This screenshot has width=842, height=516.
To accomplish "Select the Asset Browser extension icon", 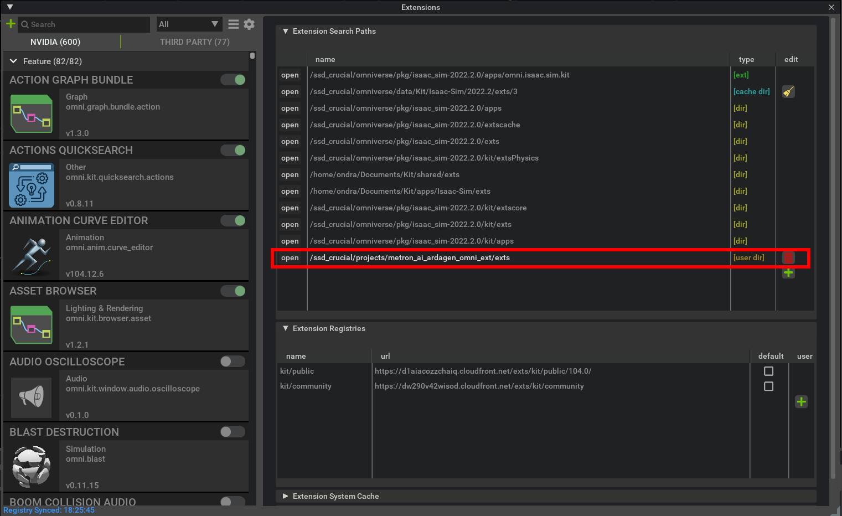I will tap(32, 325).
